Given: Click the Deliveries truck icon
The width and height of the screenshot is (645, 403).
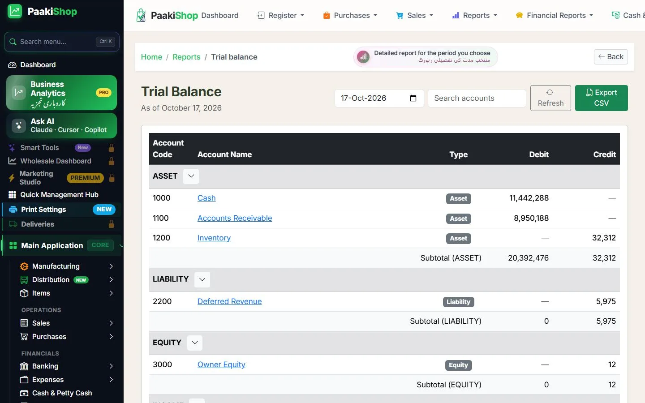Looking at the screenshot, I should (13, 224).
